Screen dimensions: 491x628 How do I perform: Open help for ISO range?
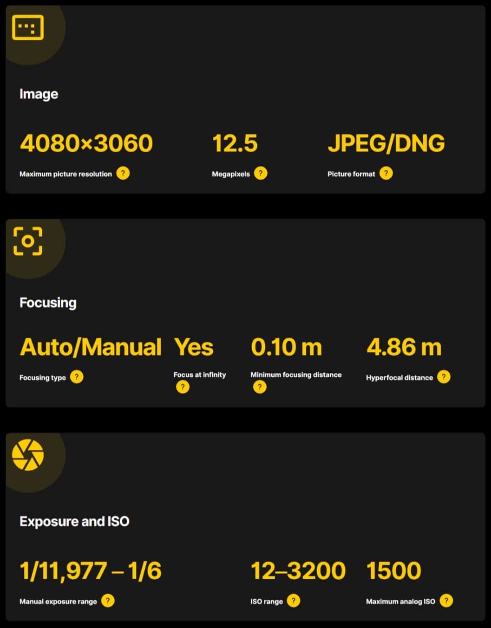point(293,601)
